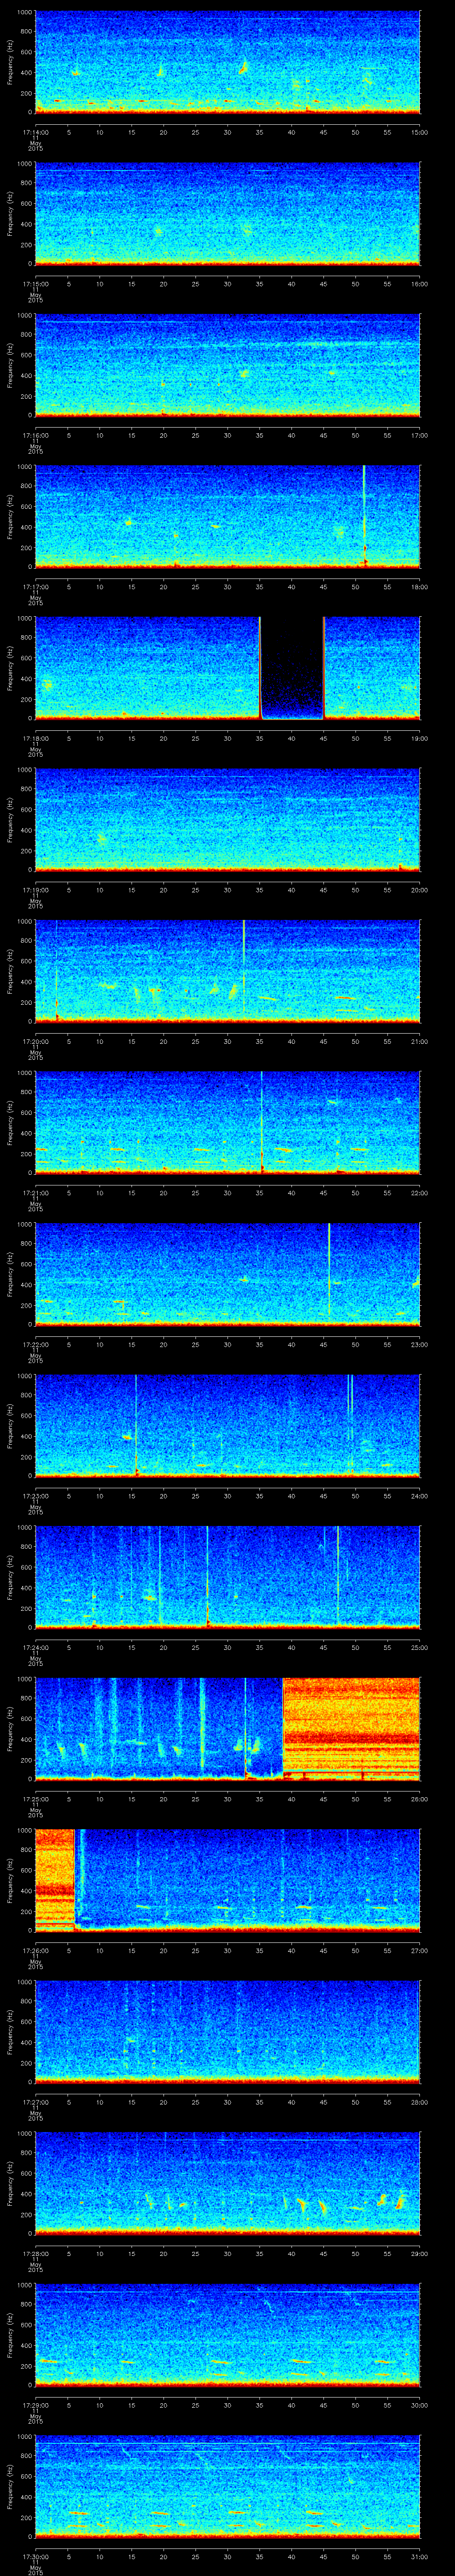Click the 17:23:00 time axis label

[35, 1495]
